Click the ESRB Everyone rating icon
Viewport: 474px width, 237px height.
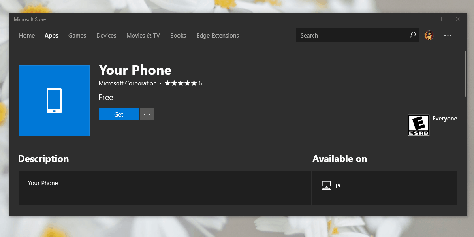pyautogui.click(x=418, y=125)
